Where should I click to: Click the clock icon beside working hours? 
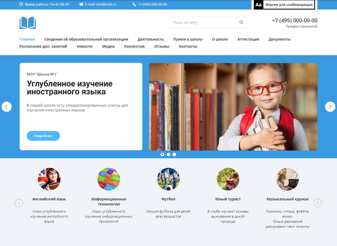click(x=21, y=4)
